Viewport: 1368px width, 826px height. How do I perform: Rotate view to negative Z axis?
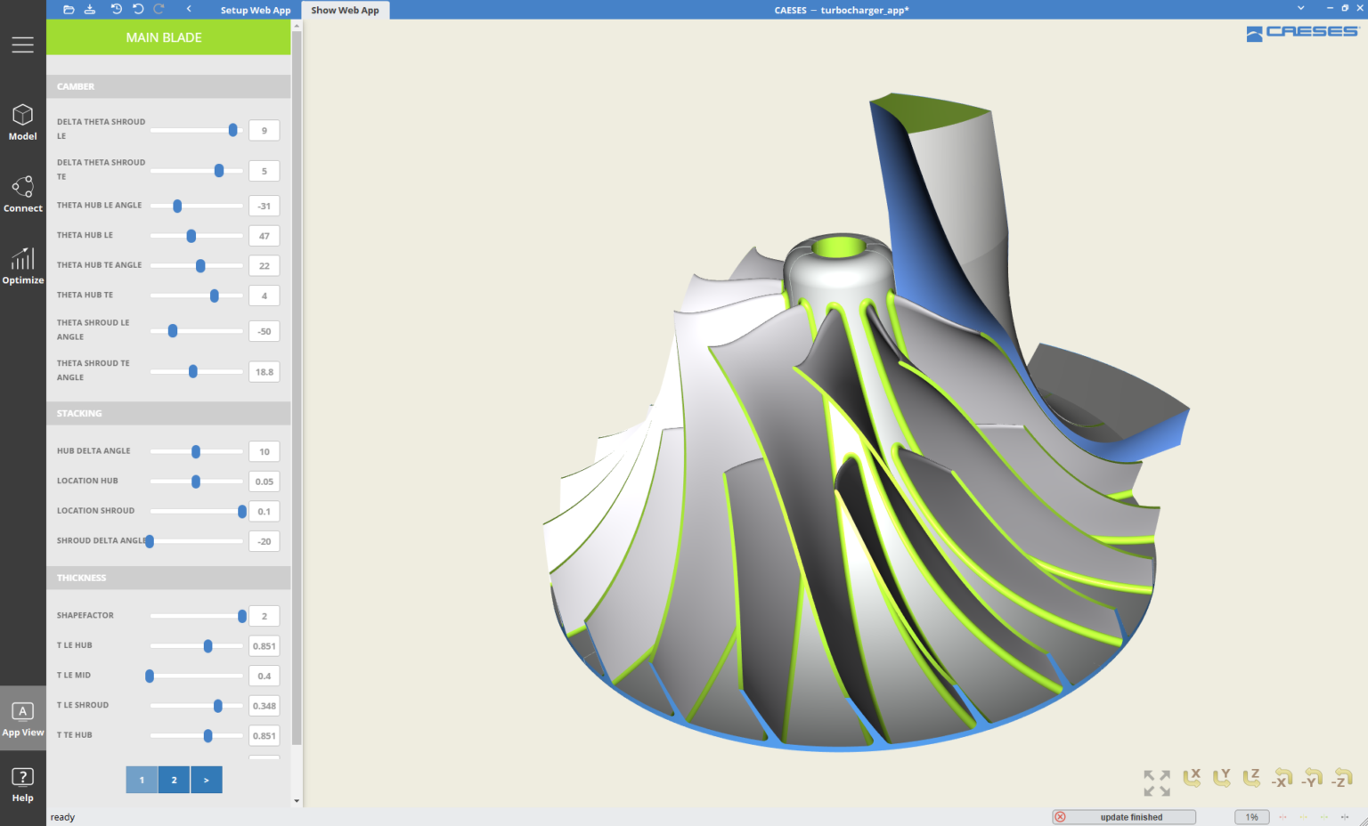pyautogui.click(x=1342, y=778)
